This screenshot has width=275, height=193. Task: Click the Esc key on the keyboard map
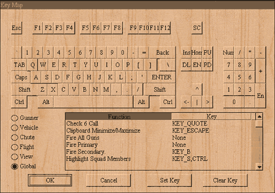point(17,28)
